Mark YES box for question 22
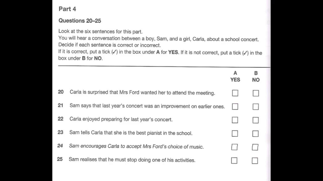Screen dimensions: 323x181 coord(235,120)
